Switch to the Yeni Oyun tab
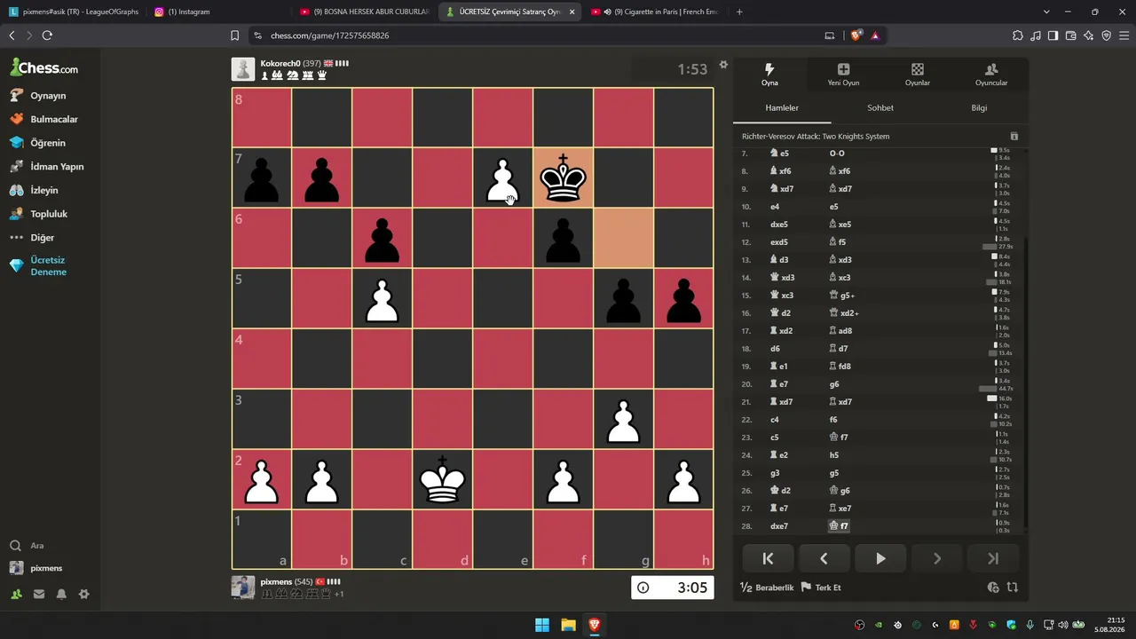The width and height of the screenshot is (1136, 639). point(843,75)
